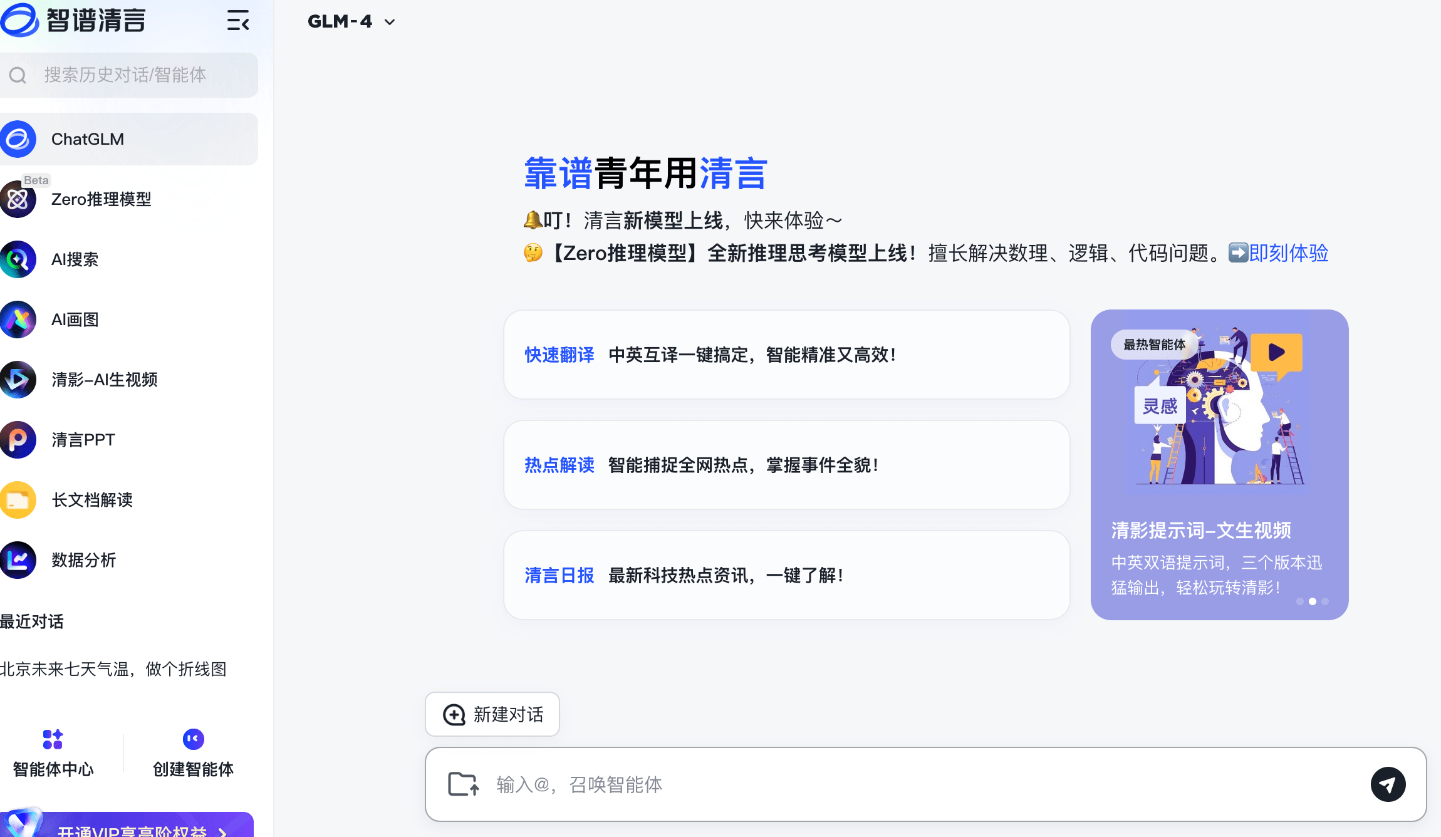This screenshot has width=1441, height=837.
Task: Select 清影-AI生视频 menu item
Action: click(129, 380)
